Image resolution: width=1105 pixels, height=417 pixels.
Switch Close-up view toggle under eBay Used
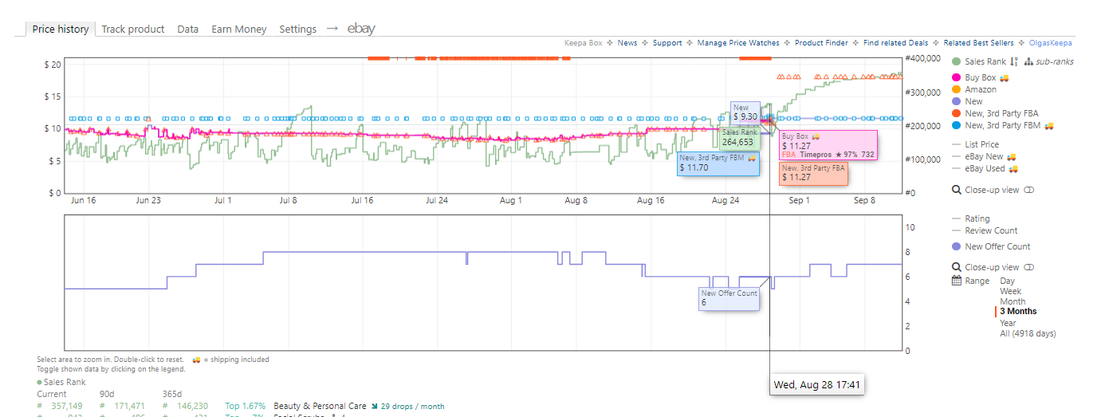pos(1028,191)
